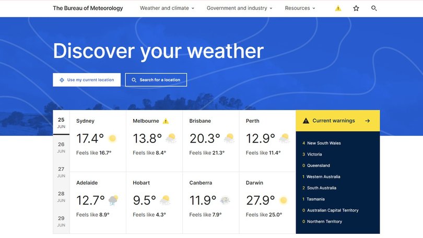Click Use my current location button

click(x=87, y=80)
